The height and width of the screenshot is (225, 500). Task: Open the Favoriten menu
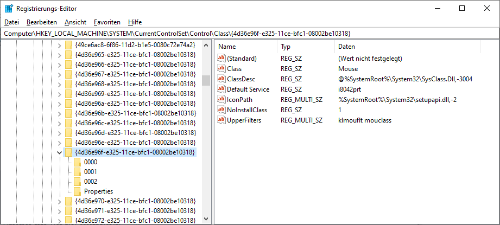point(107,22)
